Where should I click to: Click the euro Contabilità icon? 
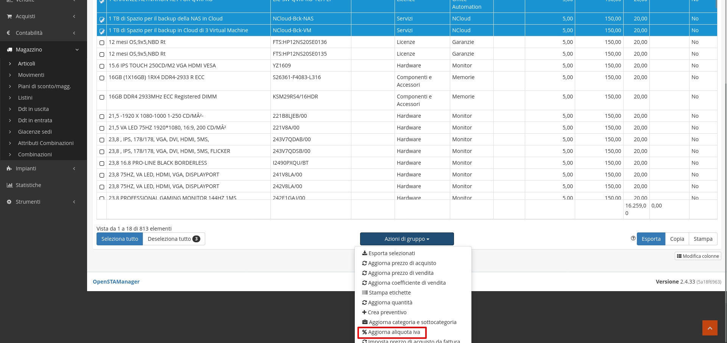coord(9,33)
